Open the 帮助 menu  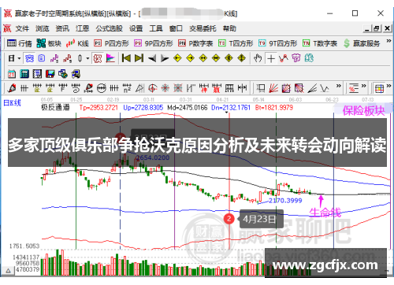click(229, 28)
